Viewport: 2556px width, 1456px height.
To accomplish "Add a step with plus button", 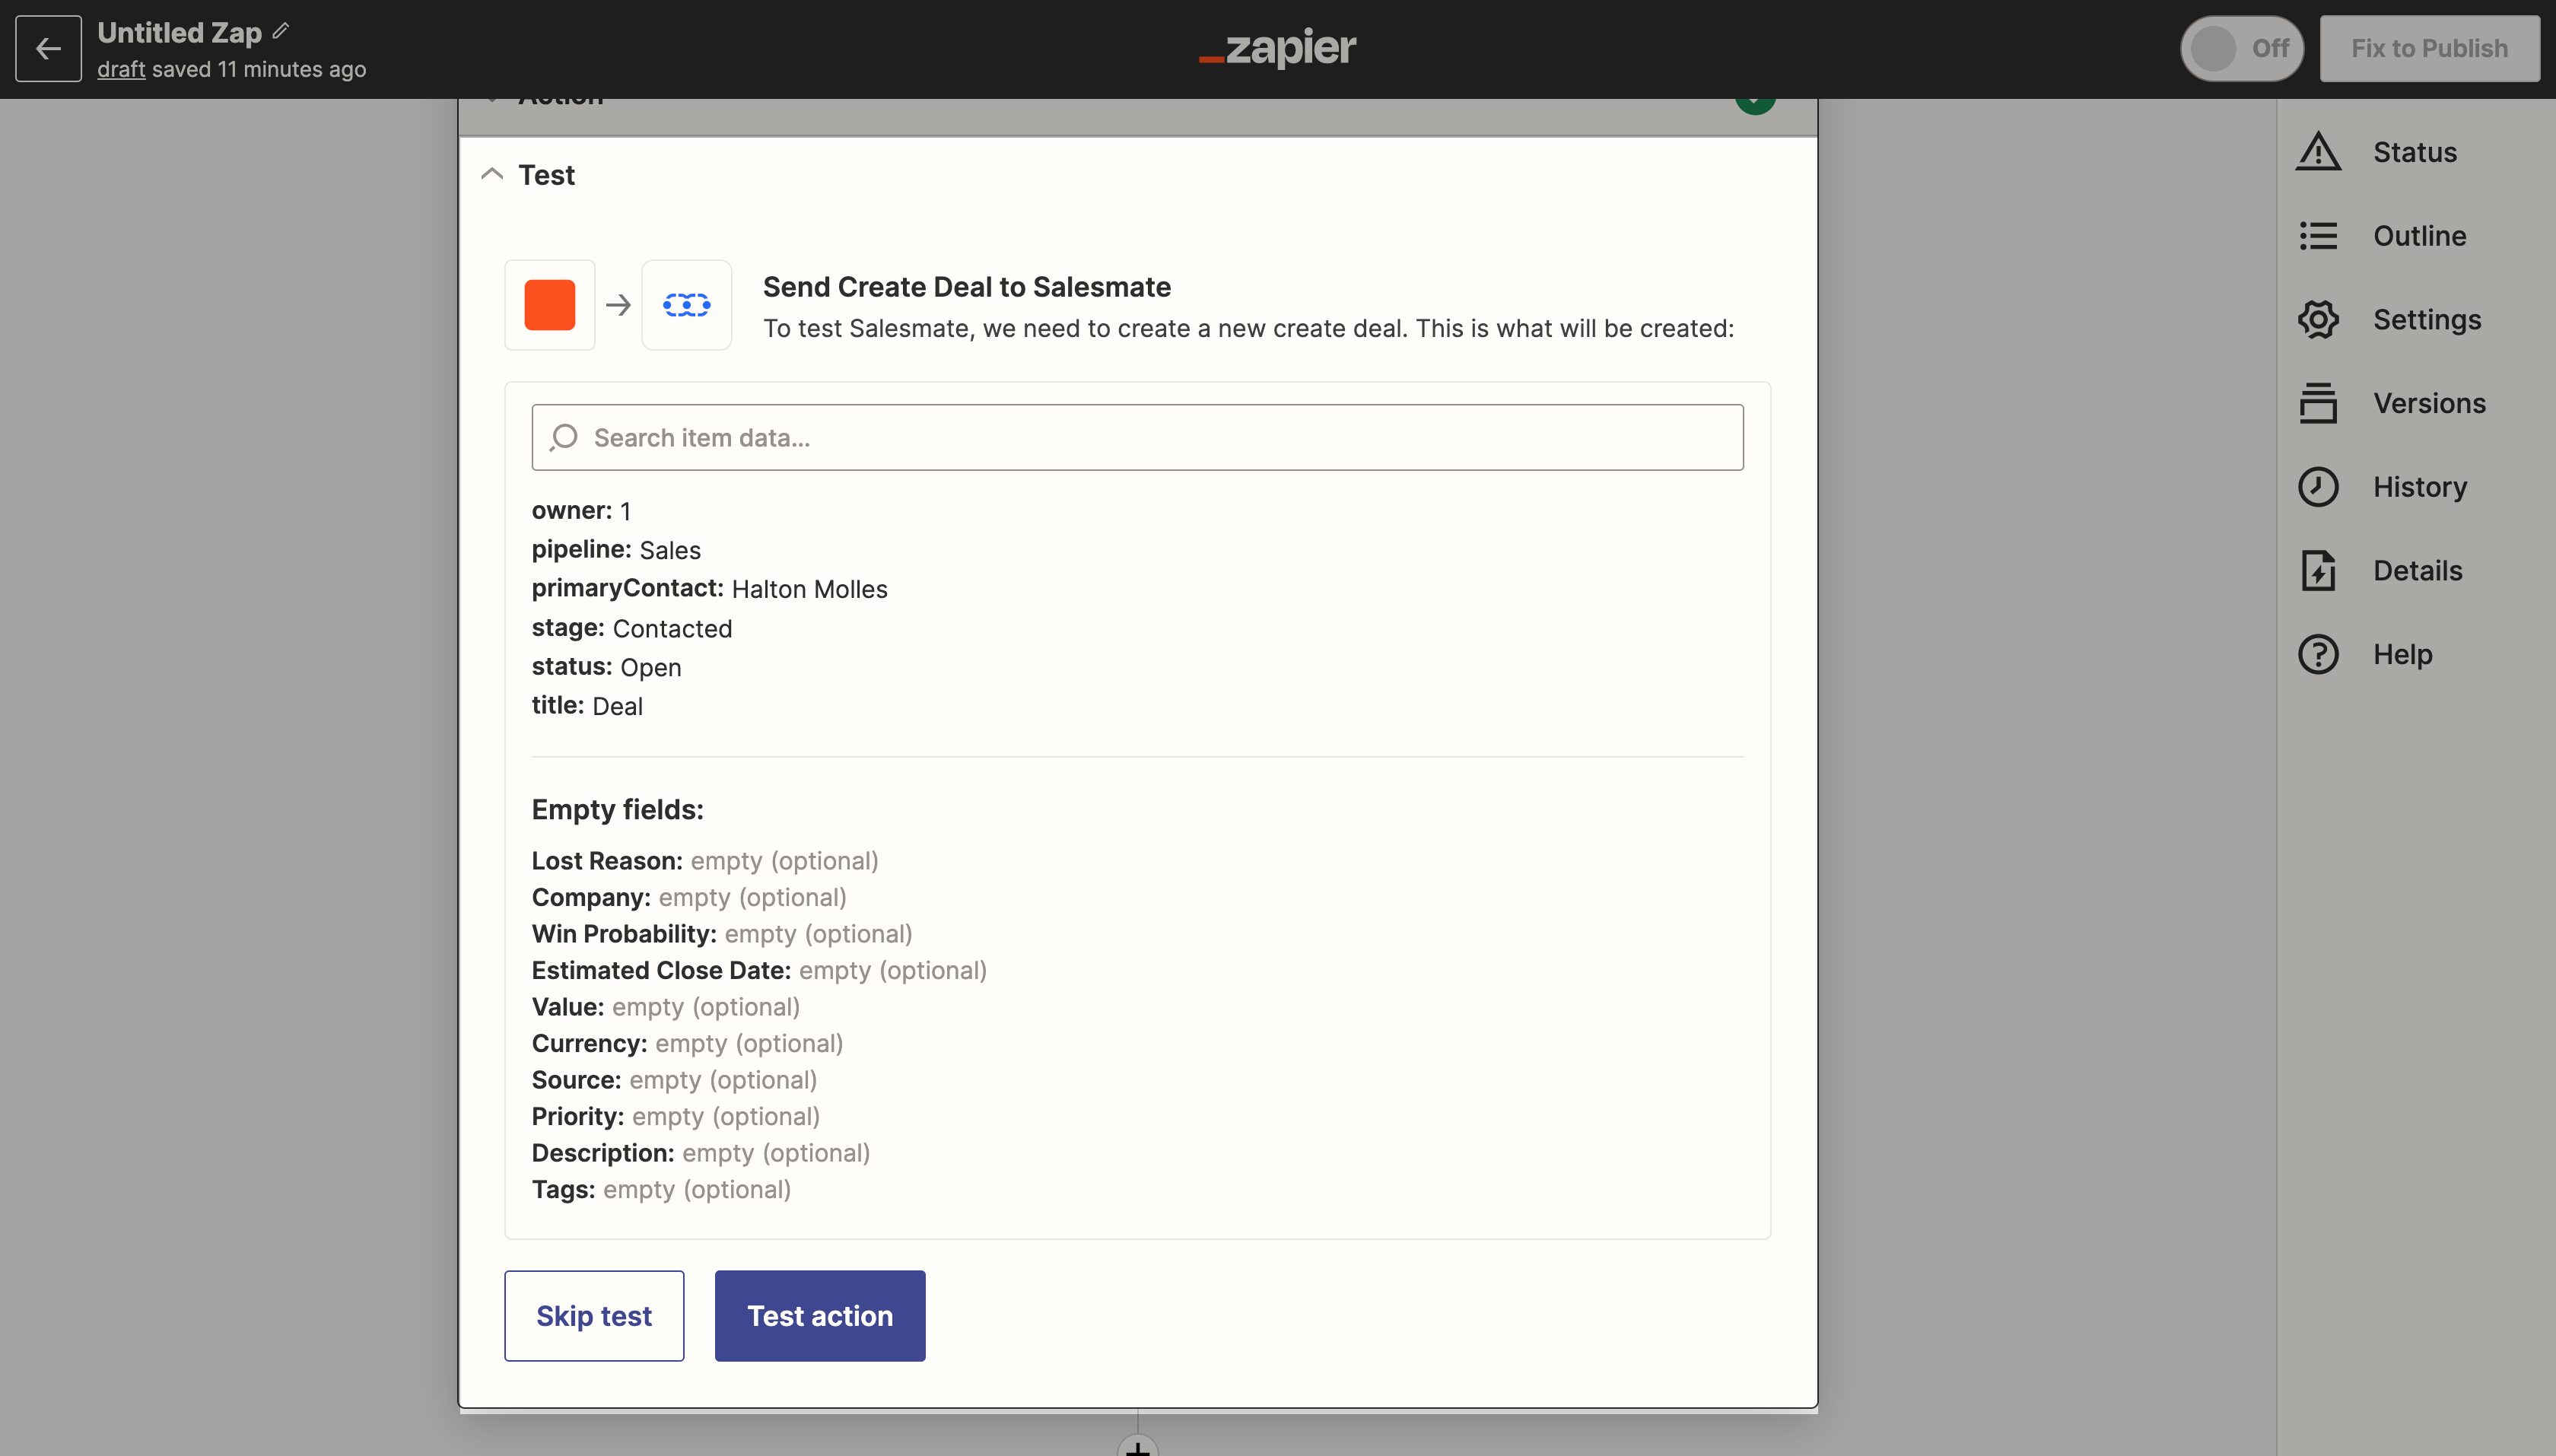I will pyautogui.click(x=1137, y=1447).
